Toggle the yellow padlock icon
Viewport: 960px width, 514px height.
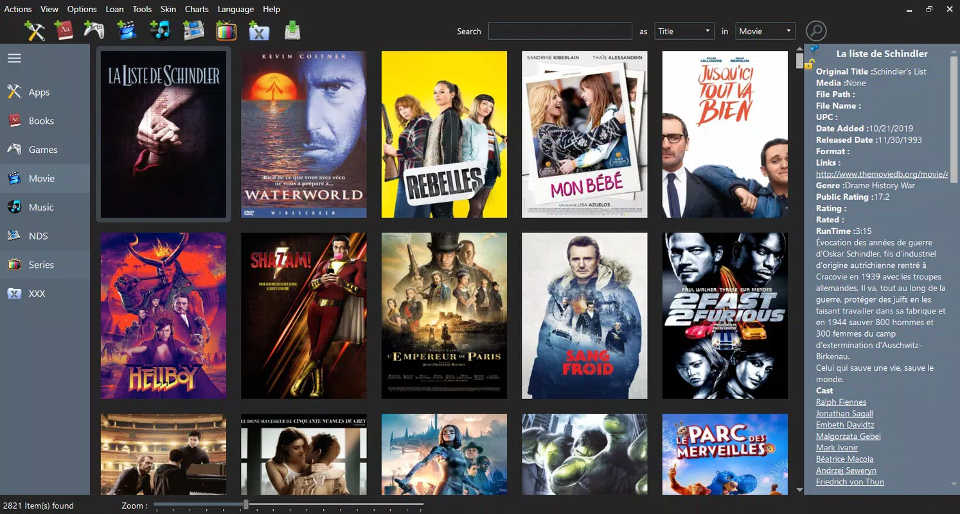810,64
